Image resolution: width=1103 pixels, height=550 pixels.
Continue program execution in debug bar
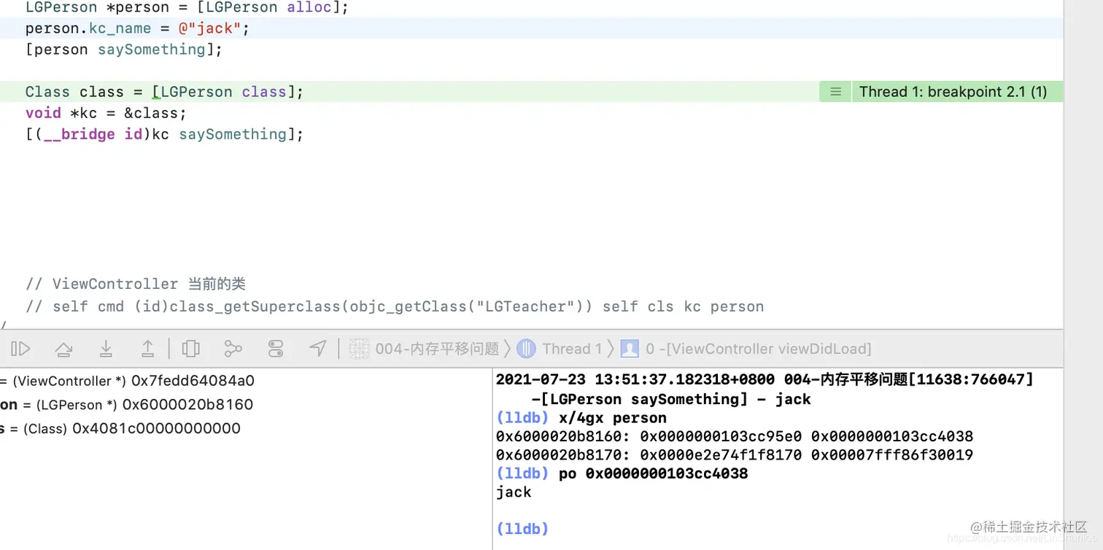pyautogui.click(x=21, y=349)
